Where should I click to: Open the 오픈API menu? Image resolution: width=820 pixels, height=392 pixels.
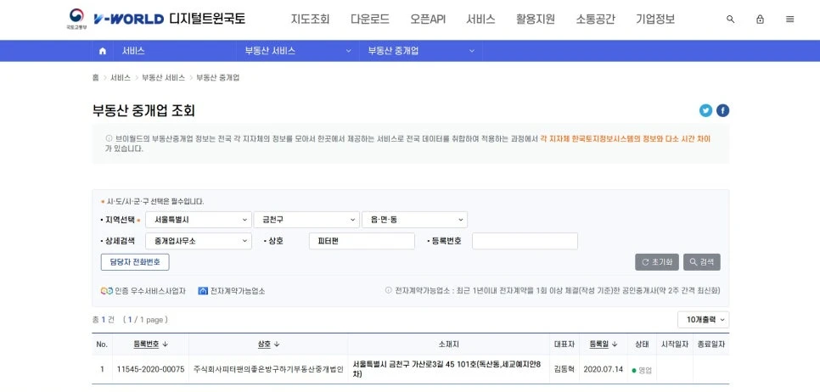[x=427, y=19]
